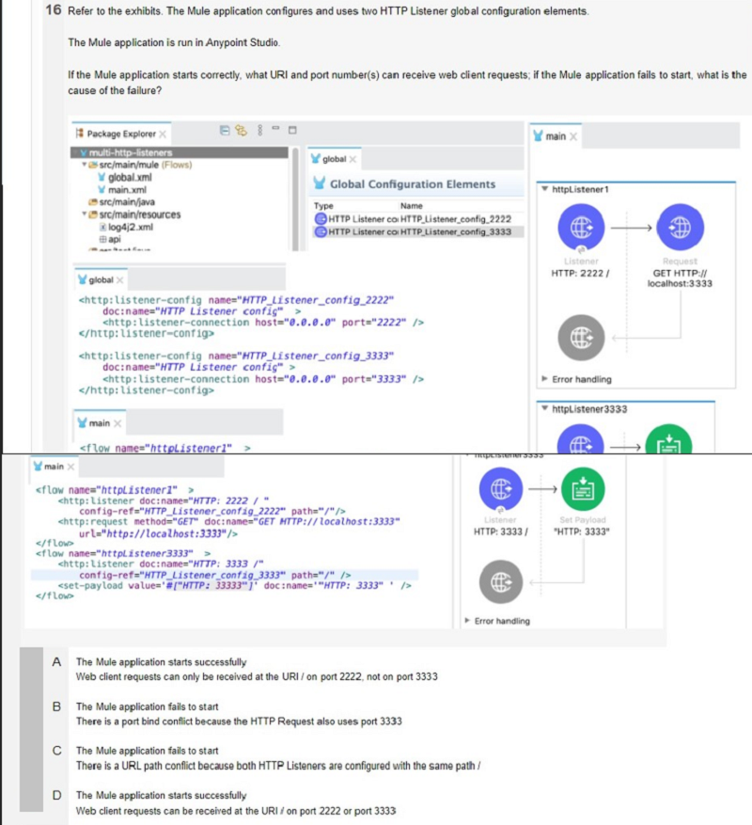Select HTTP_Listener_config_2222 row in Global Configuration Elements table
752x825 pixels.
coord(418,219)
